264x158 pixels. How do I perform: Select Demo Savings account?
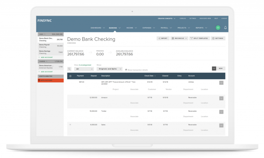(x=51, y=52)
